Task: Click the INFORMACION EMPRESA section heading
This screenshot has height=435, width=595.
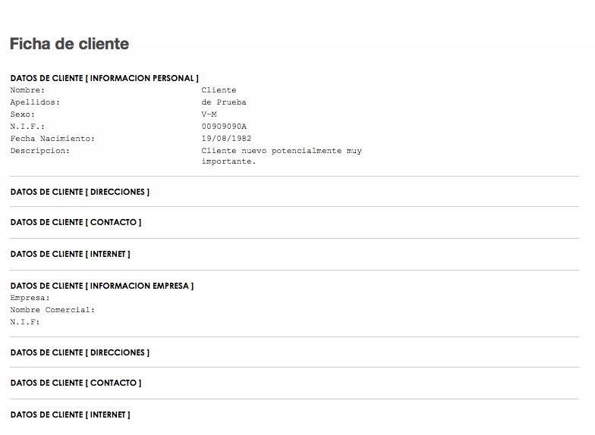Action: [x=102, y=286]
